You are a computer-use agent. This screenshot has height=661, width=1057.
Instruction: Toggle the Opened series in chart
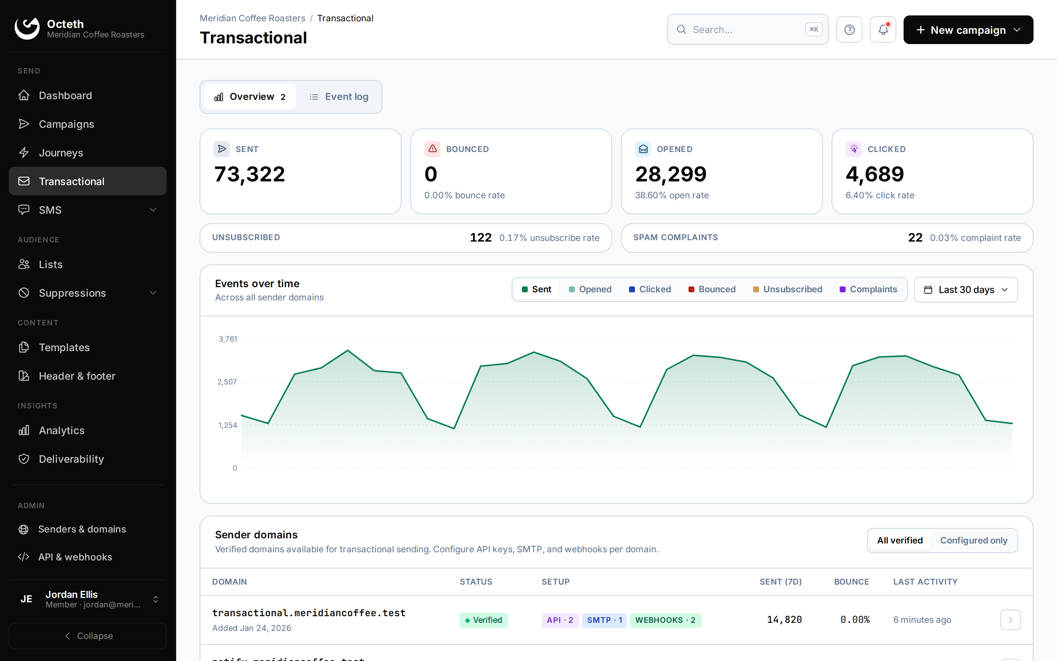[x=590, y=289]
